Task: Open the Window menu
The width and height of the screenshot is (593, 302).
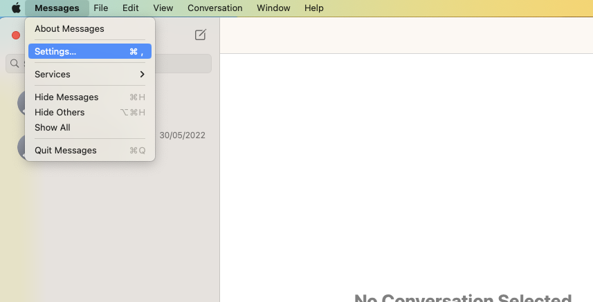Action: tap(273, 8)
